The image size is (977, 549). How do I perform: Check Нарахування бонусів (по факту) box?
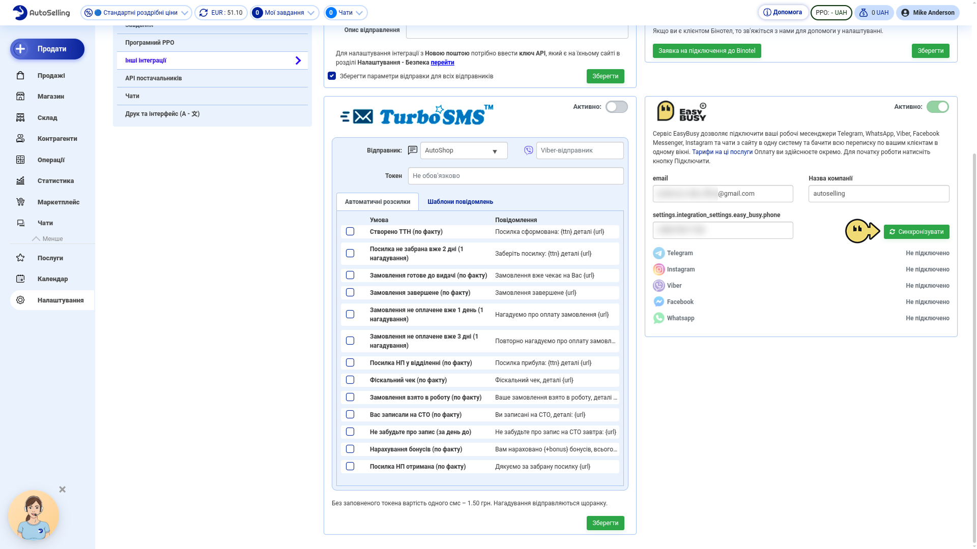pos(350,449)
